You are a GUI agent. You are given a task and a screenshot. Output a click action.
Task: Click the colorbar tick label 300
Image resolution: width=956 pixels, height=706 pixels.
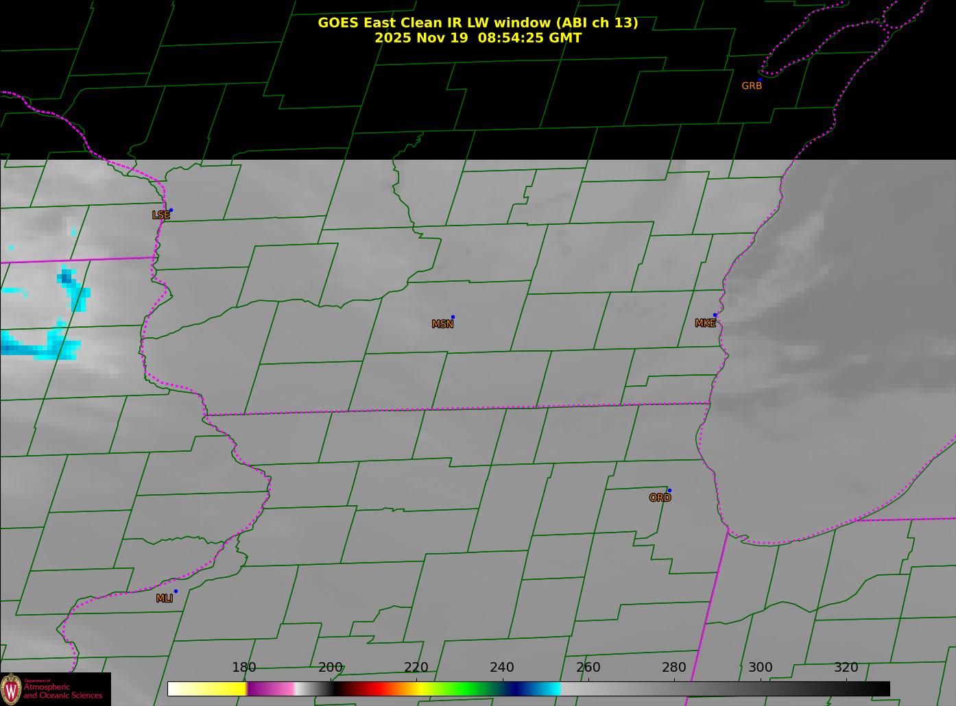pyautogui.click(x=761, y=668)
